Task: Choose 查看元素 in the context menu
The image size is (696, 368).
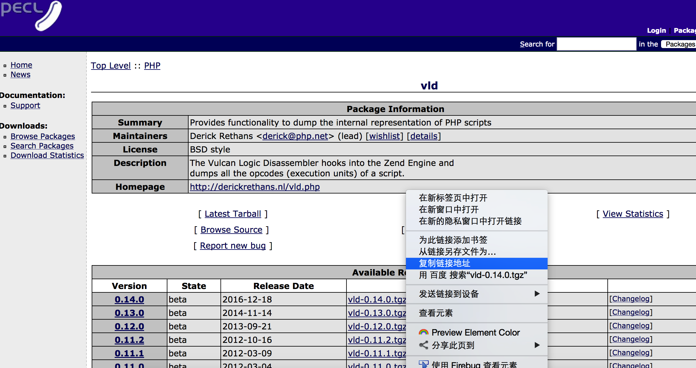Action: click(x=476, y=313)
